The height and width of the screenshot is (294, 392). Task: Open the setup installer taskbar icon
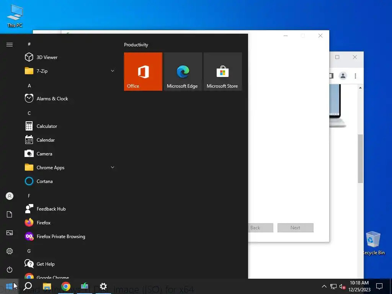coord(85,286)
